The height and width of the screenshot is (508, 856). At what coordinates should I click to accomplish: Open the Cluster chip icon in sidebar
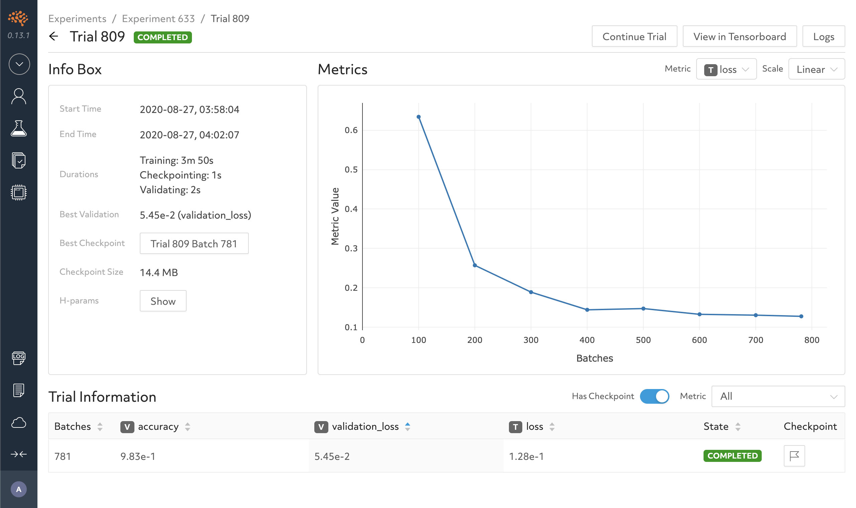[19, 193]
